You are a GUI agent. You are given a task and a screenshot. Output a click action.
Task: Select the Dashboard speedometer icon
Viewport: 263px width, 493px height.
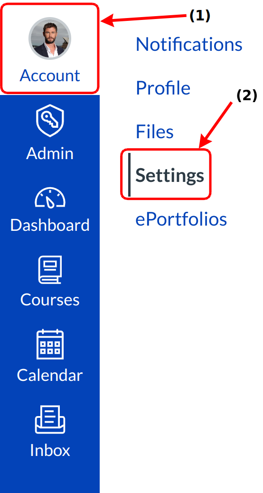[x=50, y=198]
